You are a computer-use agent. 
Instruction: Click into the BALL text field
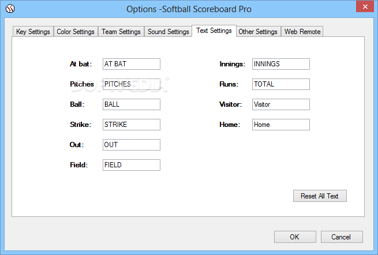132,104
